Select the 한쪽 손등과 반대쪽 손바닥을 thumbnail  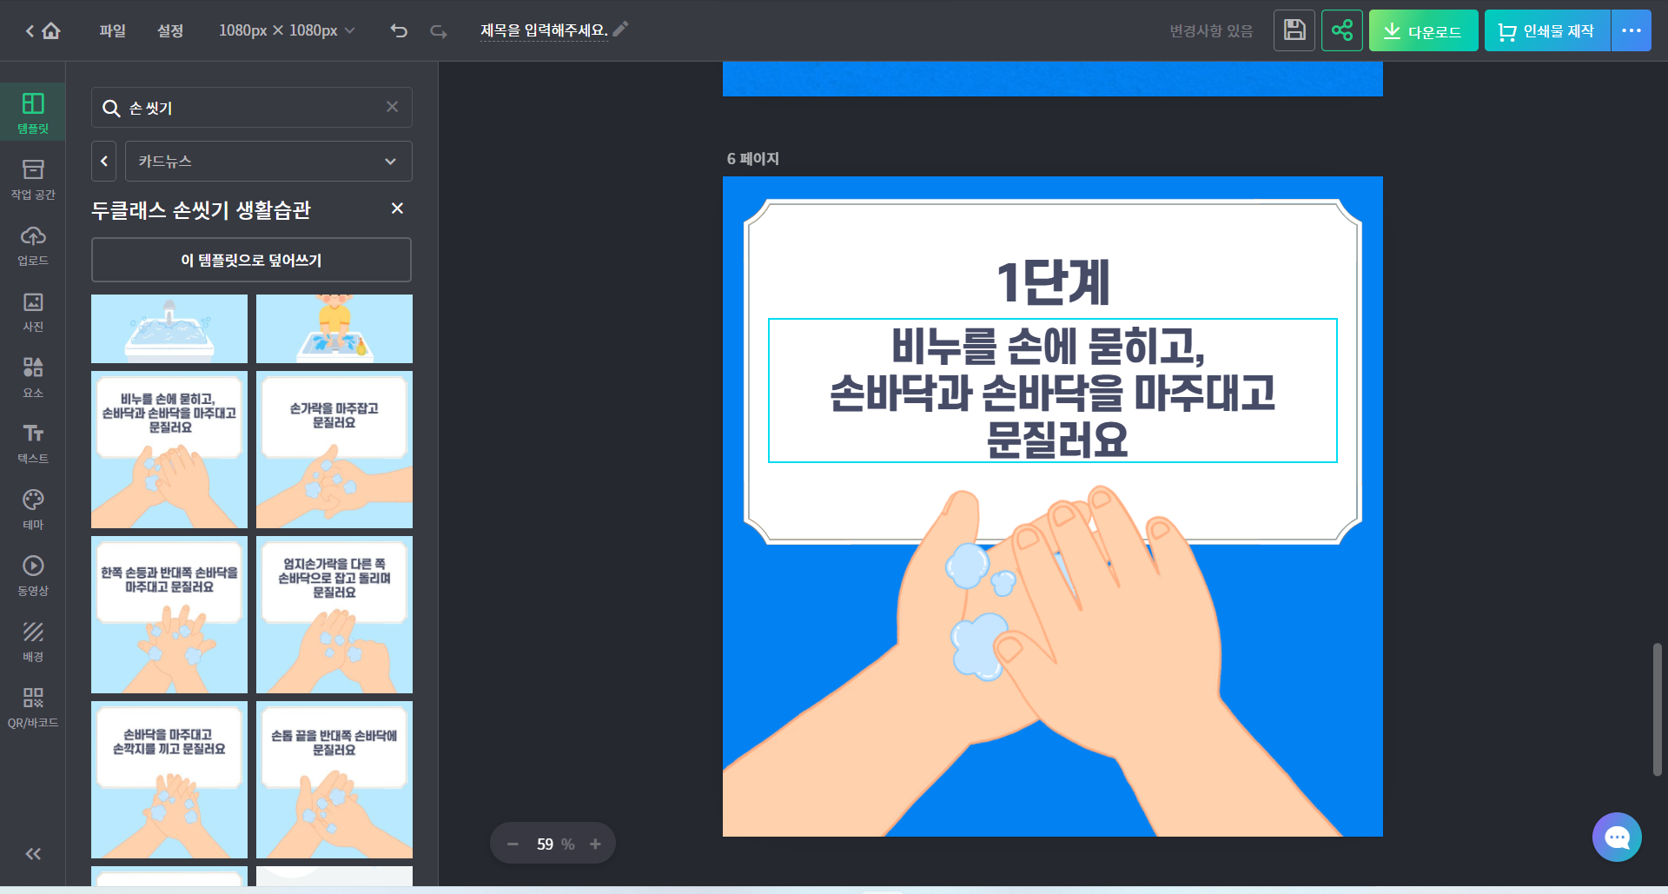169,614
